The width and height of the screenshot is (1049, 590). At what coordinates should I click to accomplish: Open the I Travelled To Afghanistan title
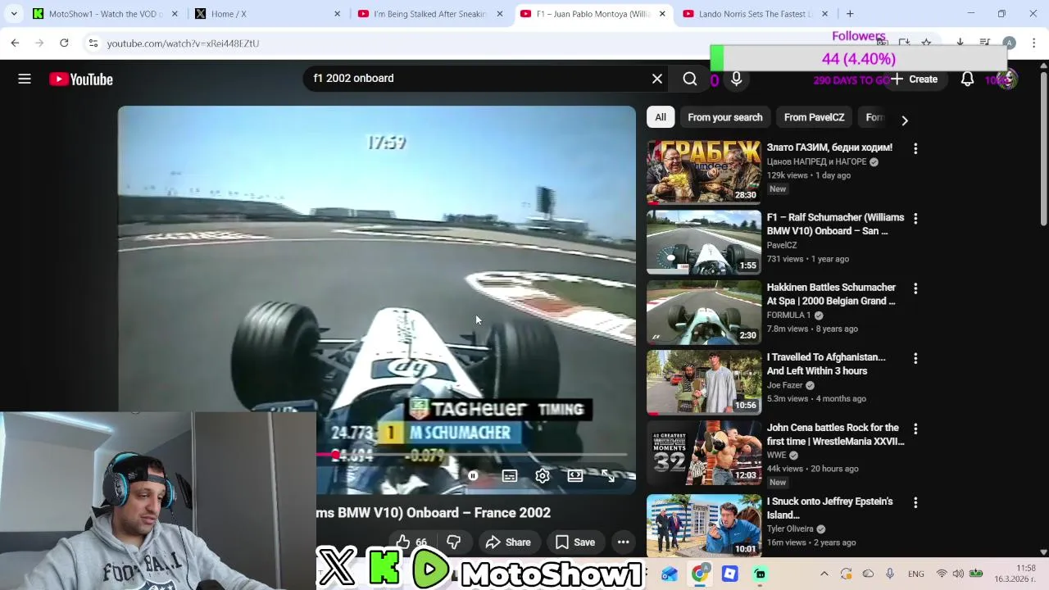coord(826,364)
